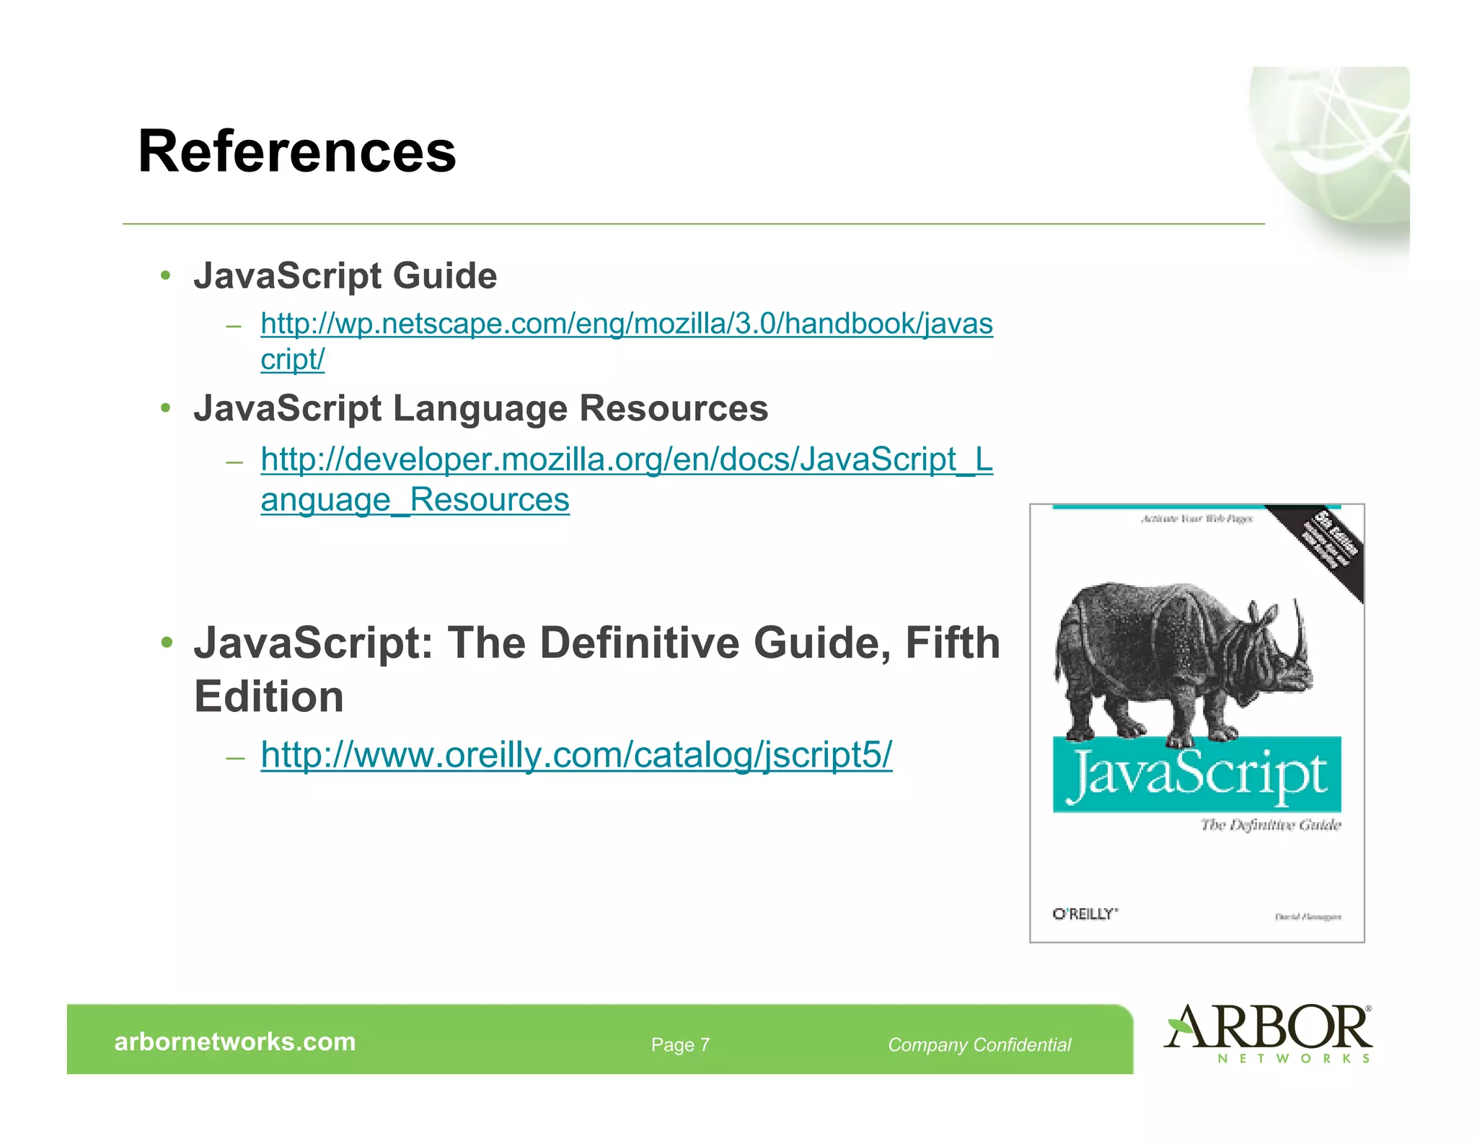The image size is (1477, 1141).
Task: Open the oreilly.com jscript5 catalog link
Action: (x=576, y=755)
